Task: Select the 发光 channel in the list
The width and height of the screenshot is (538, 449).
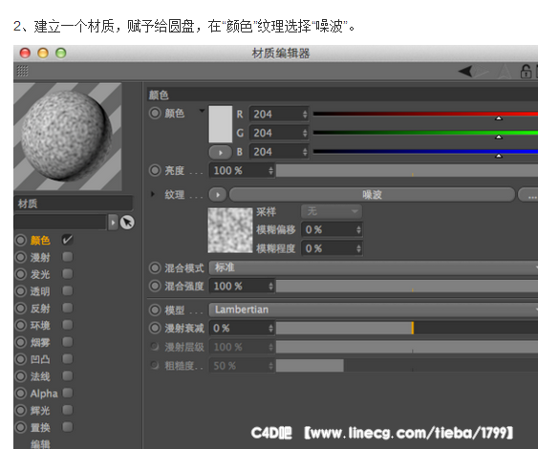Action: pyautogui.click(x=40, y=274)
